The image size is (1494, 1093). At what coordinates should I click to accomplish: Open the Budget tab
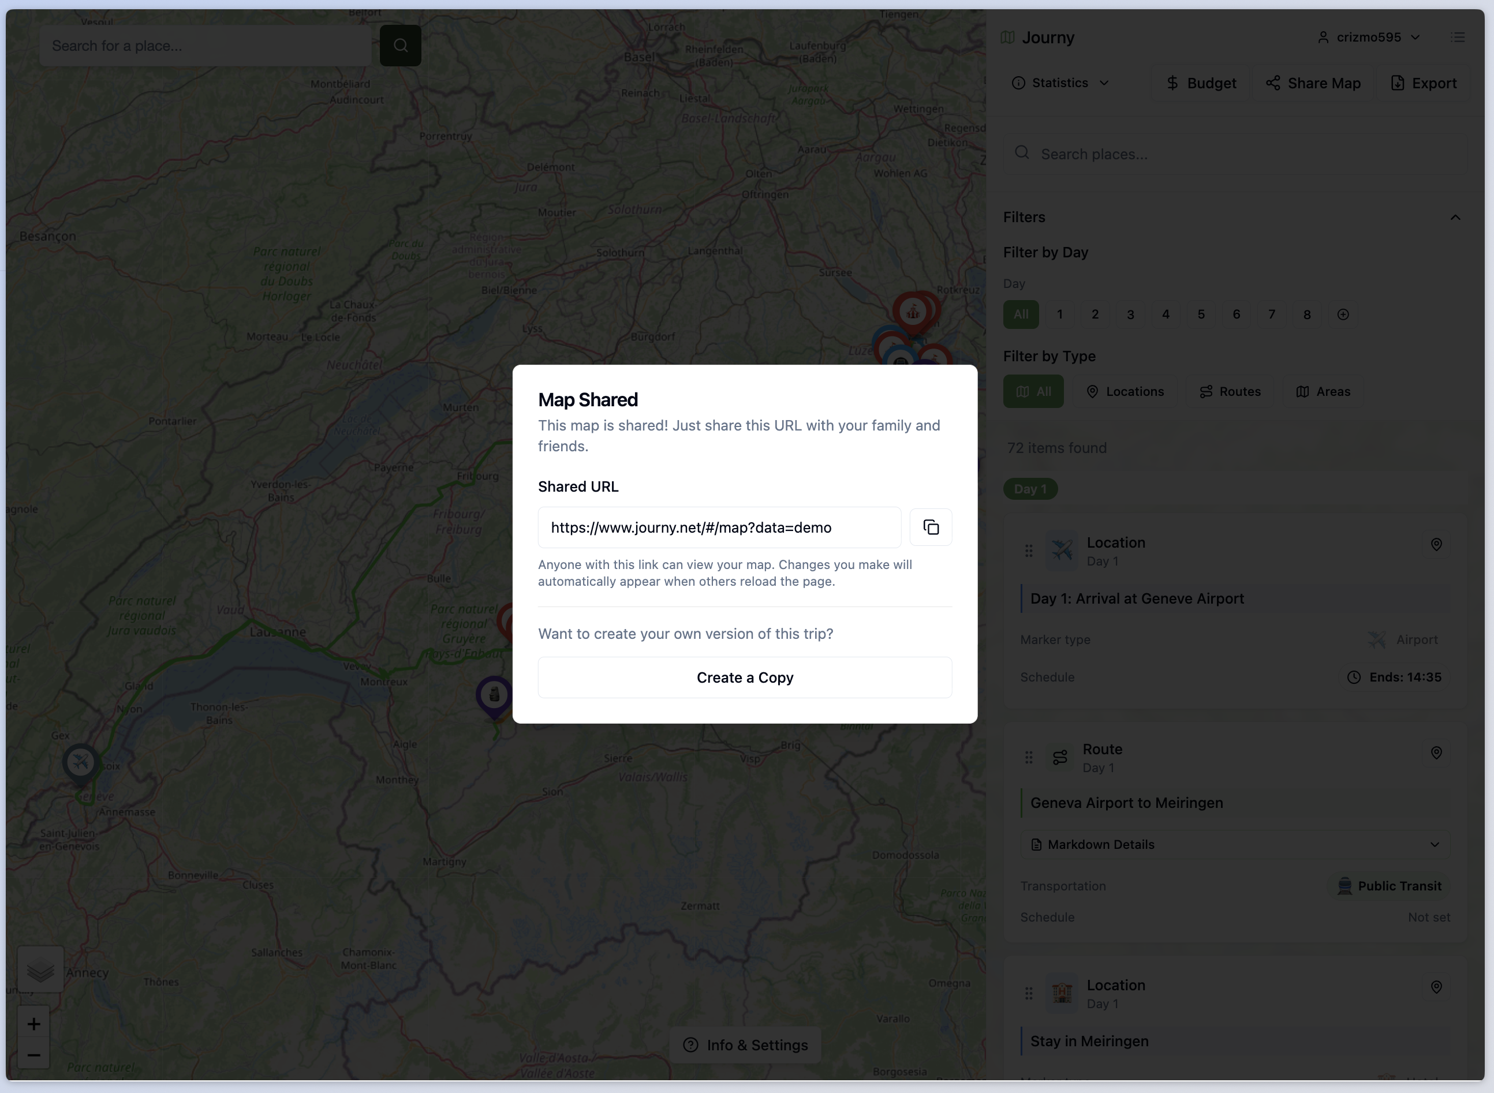(1201, 83)
